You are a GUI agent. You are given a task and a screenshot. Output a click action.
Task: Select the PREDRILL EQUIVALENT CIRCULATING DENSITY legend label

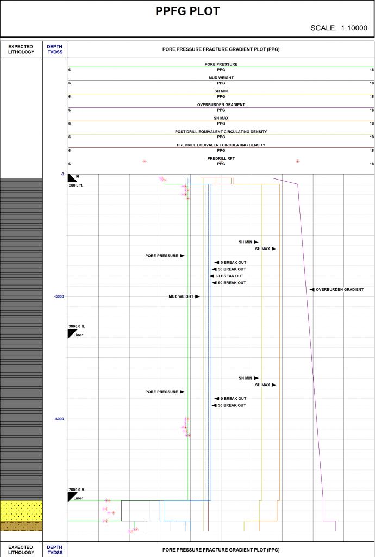(221, 145)
